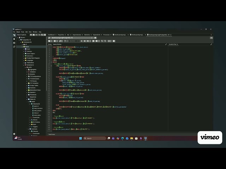Switch to the Query History tab
Viewport: 226px width, 169px height.
(57, 44)
